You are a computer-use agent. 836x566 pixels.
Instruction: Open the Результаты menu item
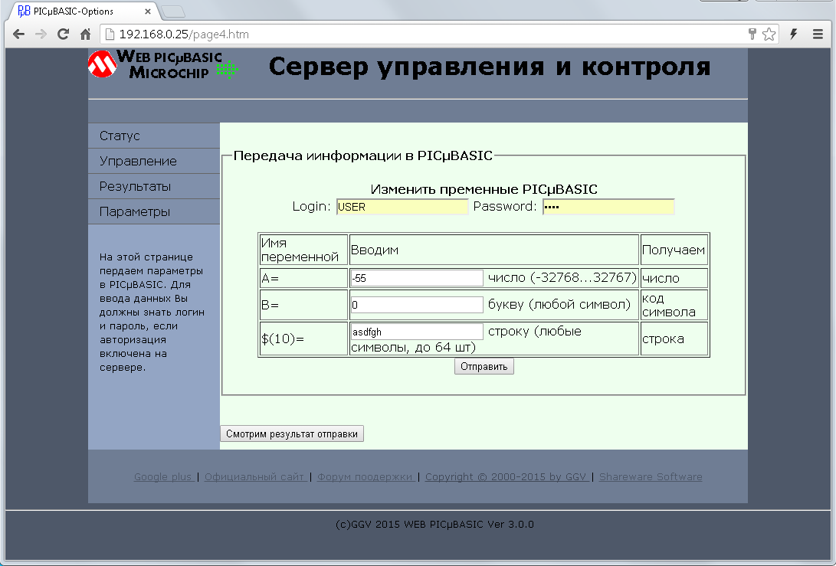[154, 187]
